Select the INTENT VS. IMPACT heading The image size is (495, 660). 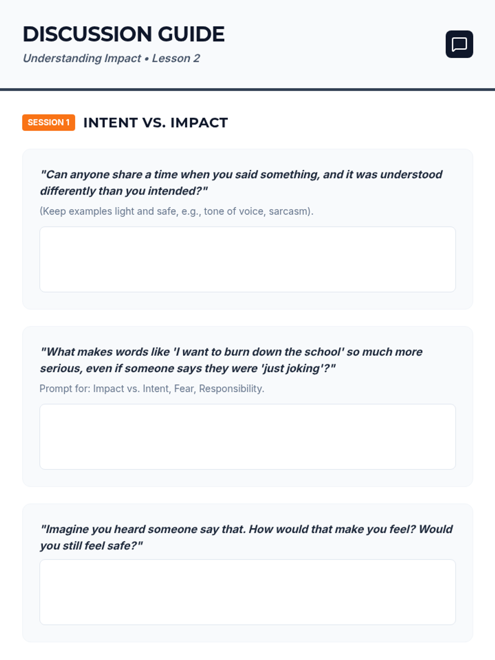pyautogui.click(x=156, y=123)
